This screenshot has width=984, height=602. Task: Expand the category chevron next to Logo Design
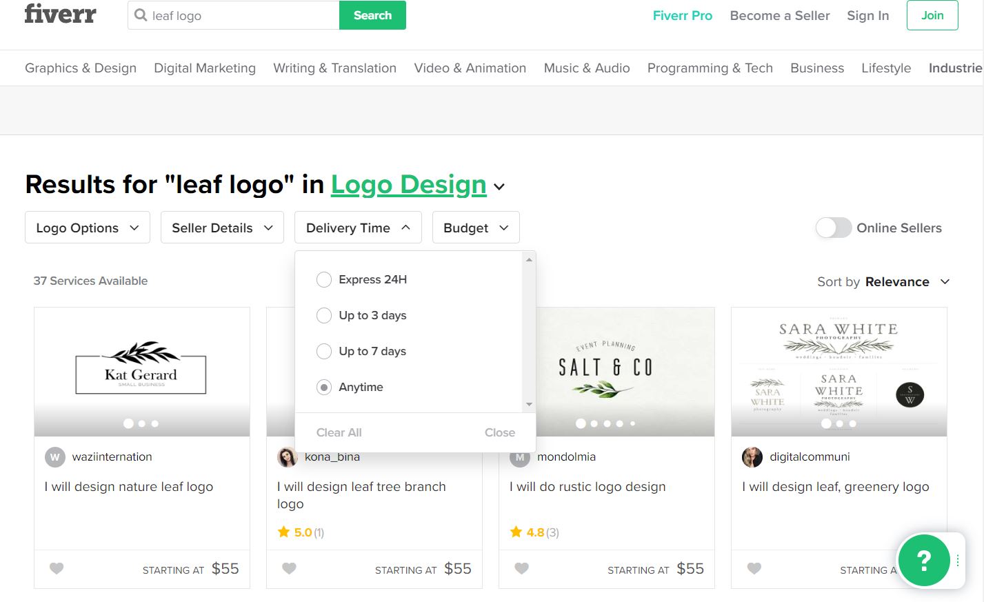[499, 187]
